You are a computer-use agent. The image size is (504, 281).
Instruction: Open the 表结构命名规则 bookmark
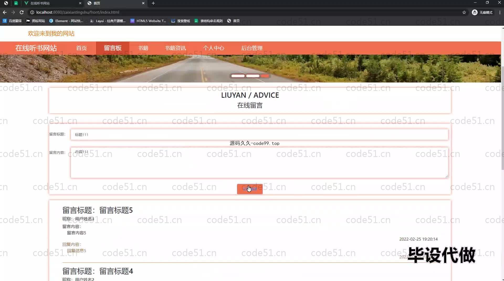[208, 21]
